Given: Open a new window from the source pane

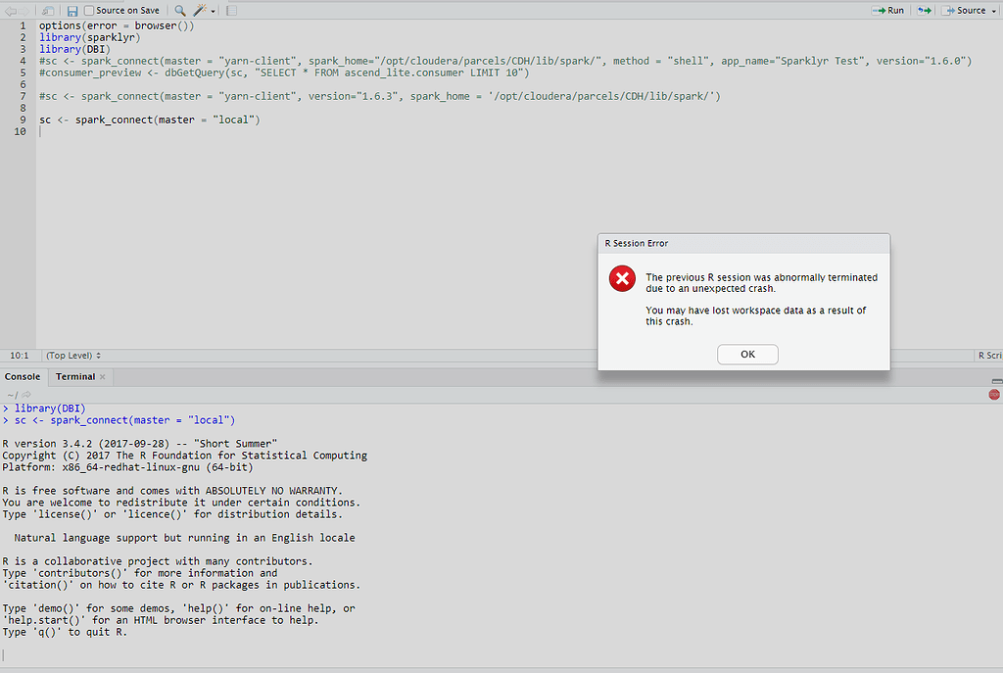Looking at the screenshot, I should [48, 10].
